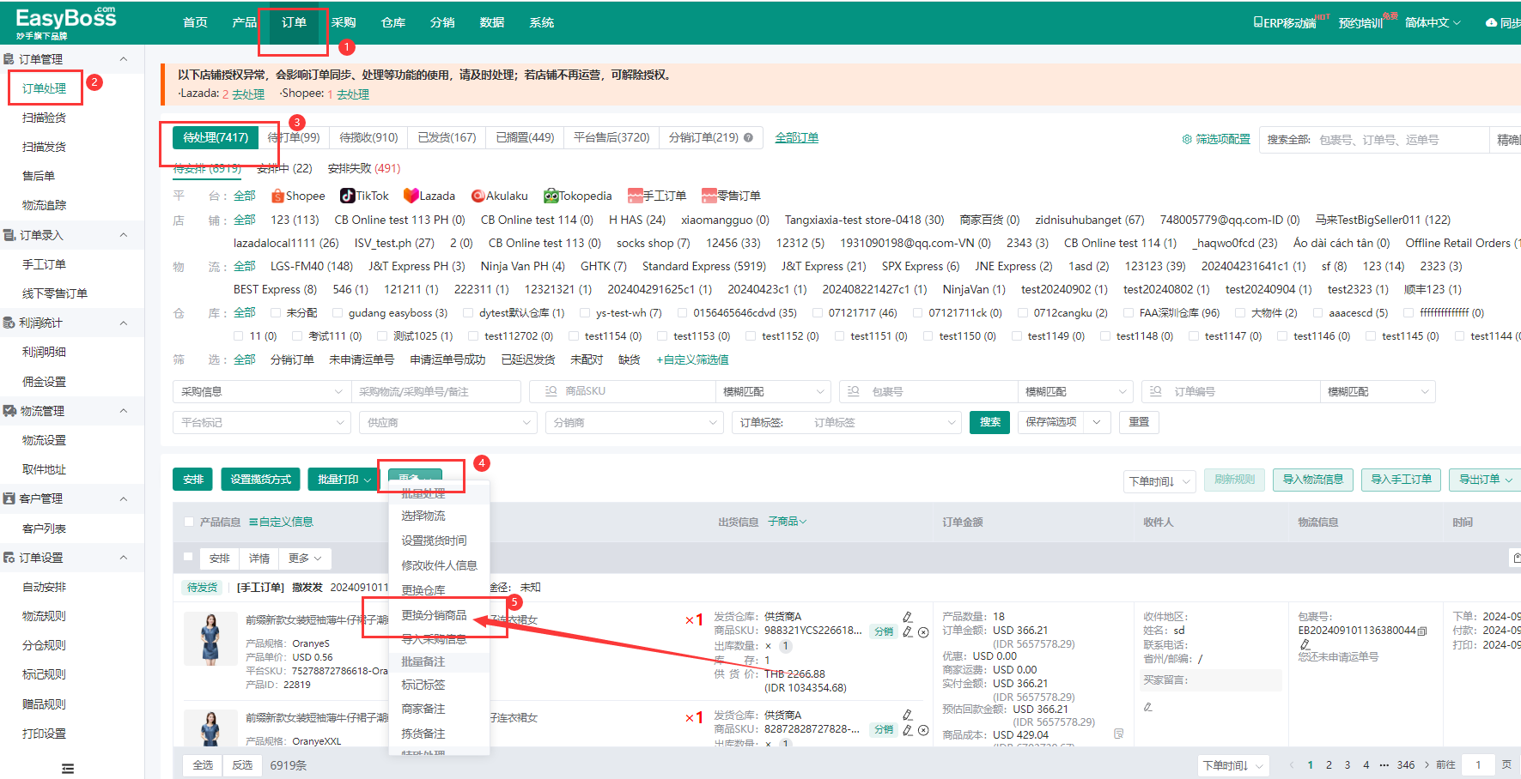The image size is (1521, 779).
Task: Click the 订单管理 sidebar section icon
Action: pos(9,59)
